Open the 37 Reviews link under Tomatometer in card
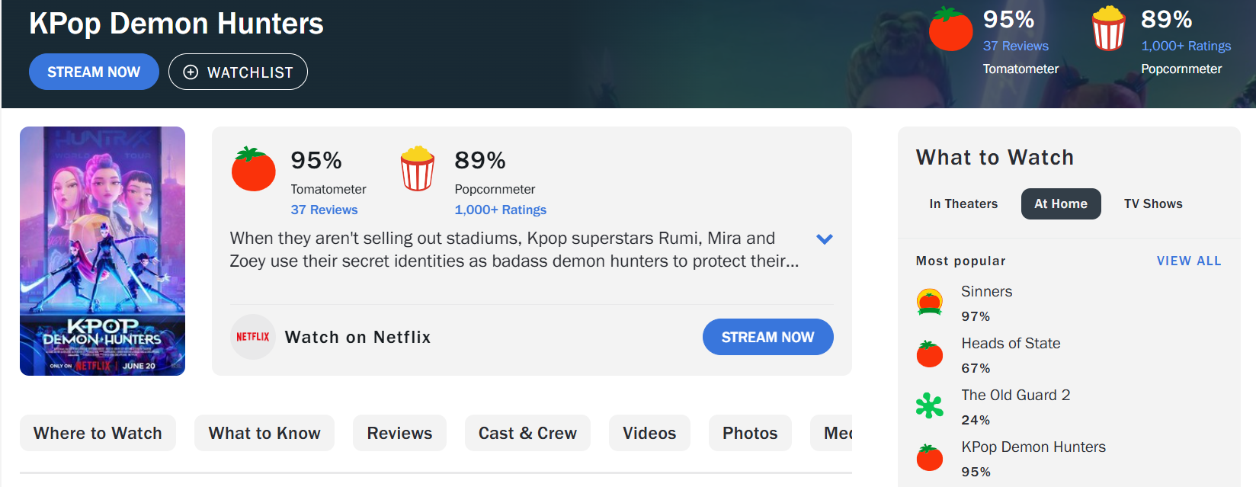The width and height of the screenshot is (1256, 487). coord(324,210)
